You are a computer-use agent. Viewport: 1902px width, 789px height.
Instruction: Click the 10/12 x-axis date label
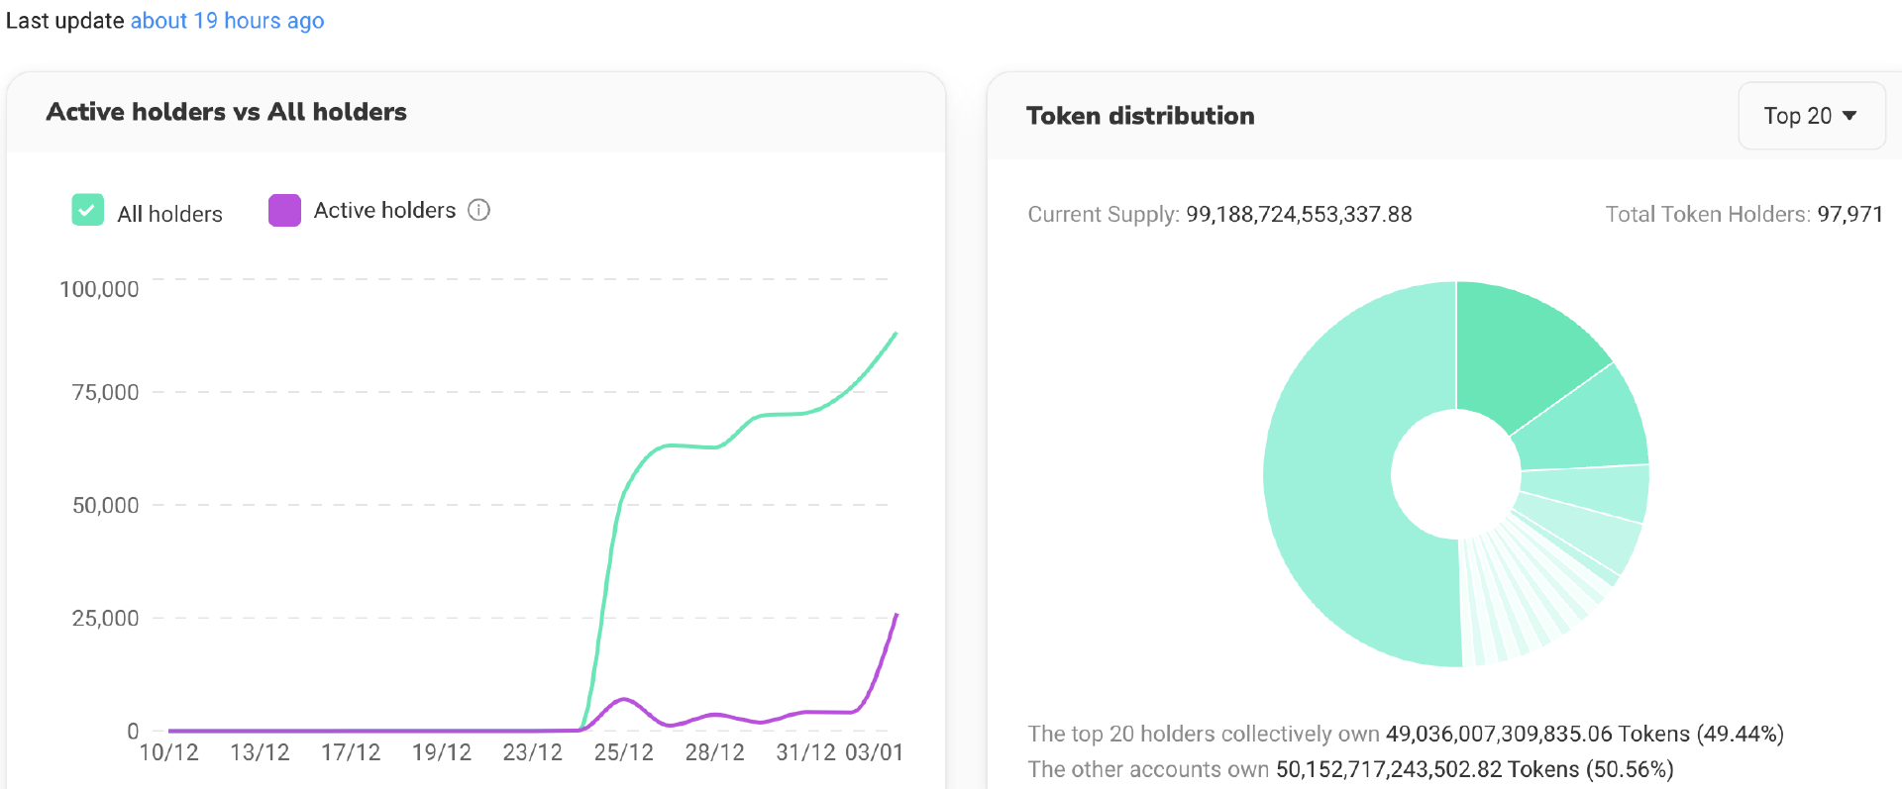[168, 752]
